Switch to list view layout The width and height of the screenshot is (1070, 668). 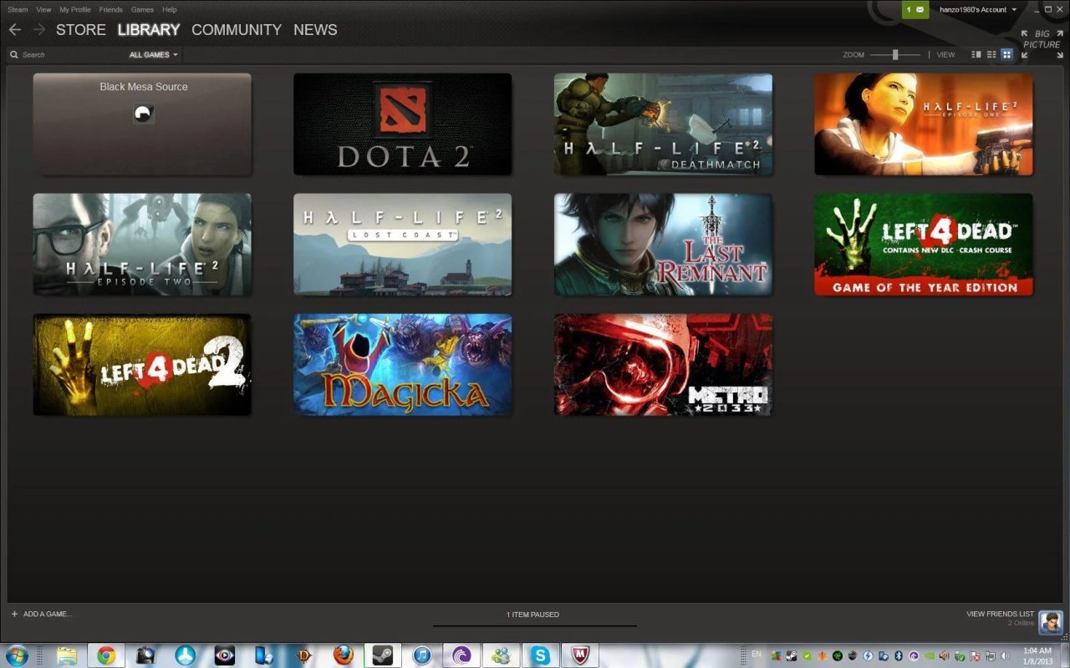pos(991,54)
